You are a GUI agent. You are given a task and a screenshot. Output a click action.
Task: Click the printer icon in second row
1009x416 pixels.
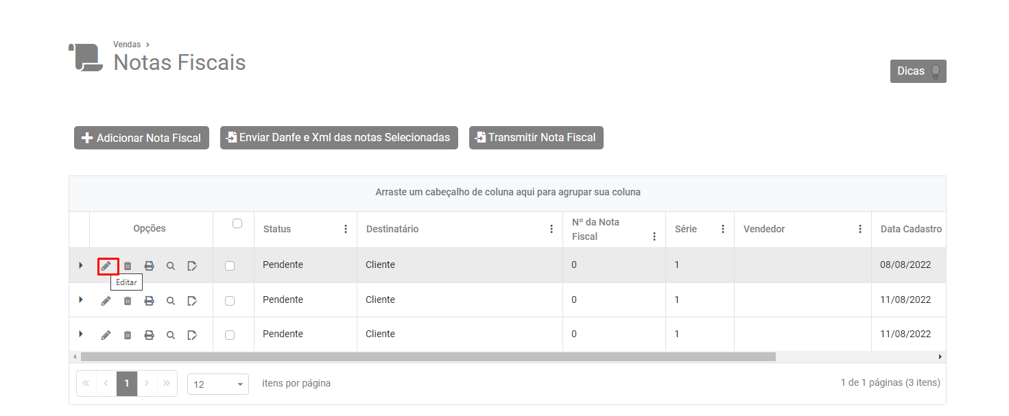149,300
